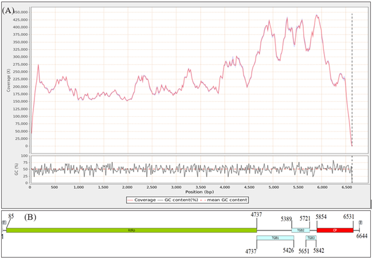Screen dimensions: 372x258
Task: Select the TGB2 gene box
Action: 300,230
